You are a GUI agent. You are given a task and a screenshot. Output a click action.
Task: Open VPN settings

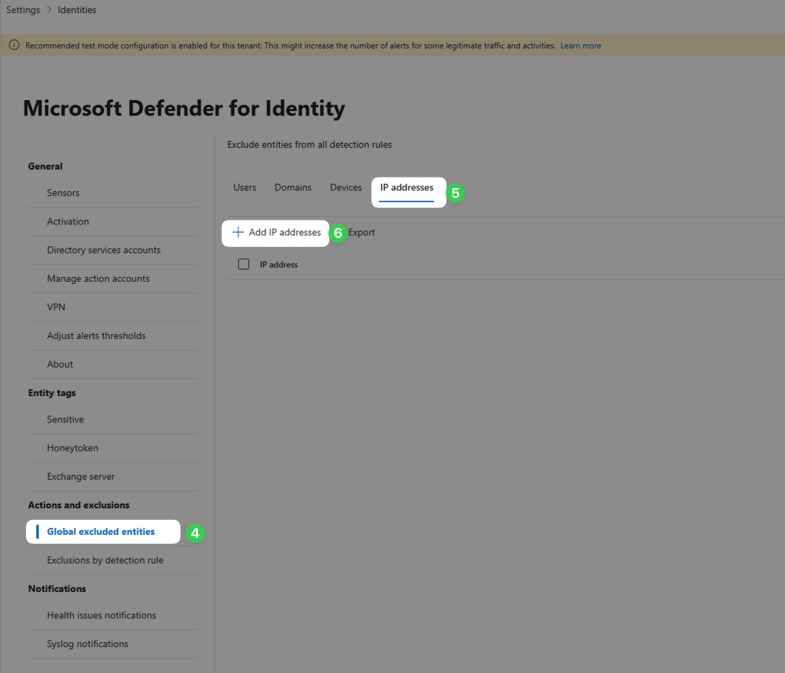click(56, 307)
